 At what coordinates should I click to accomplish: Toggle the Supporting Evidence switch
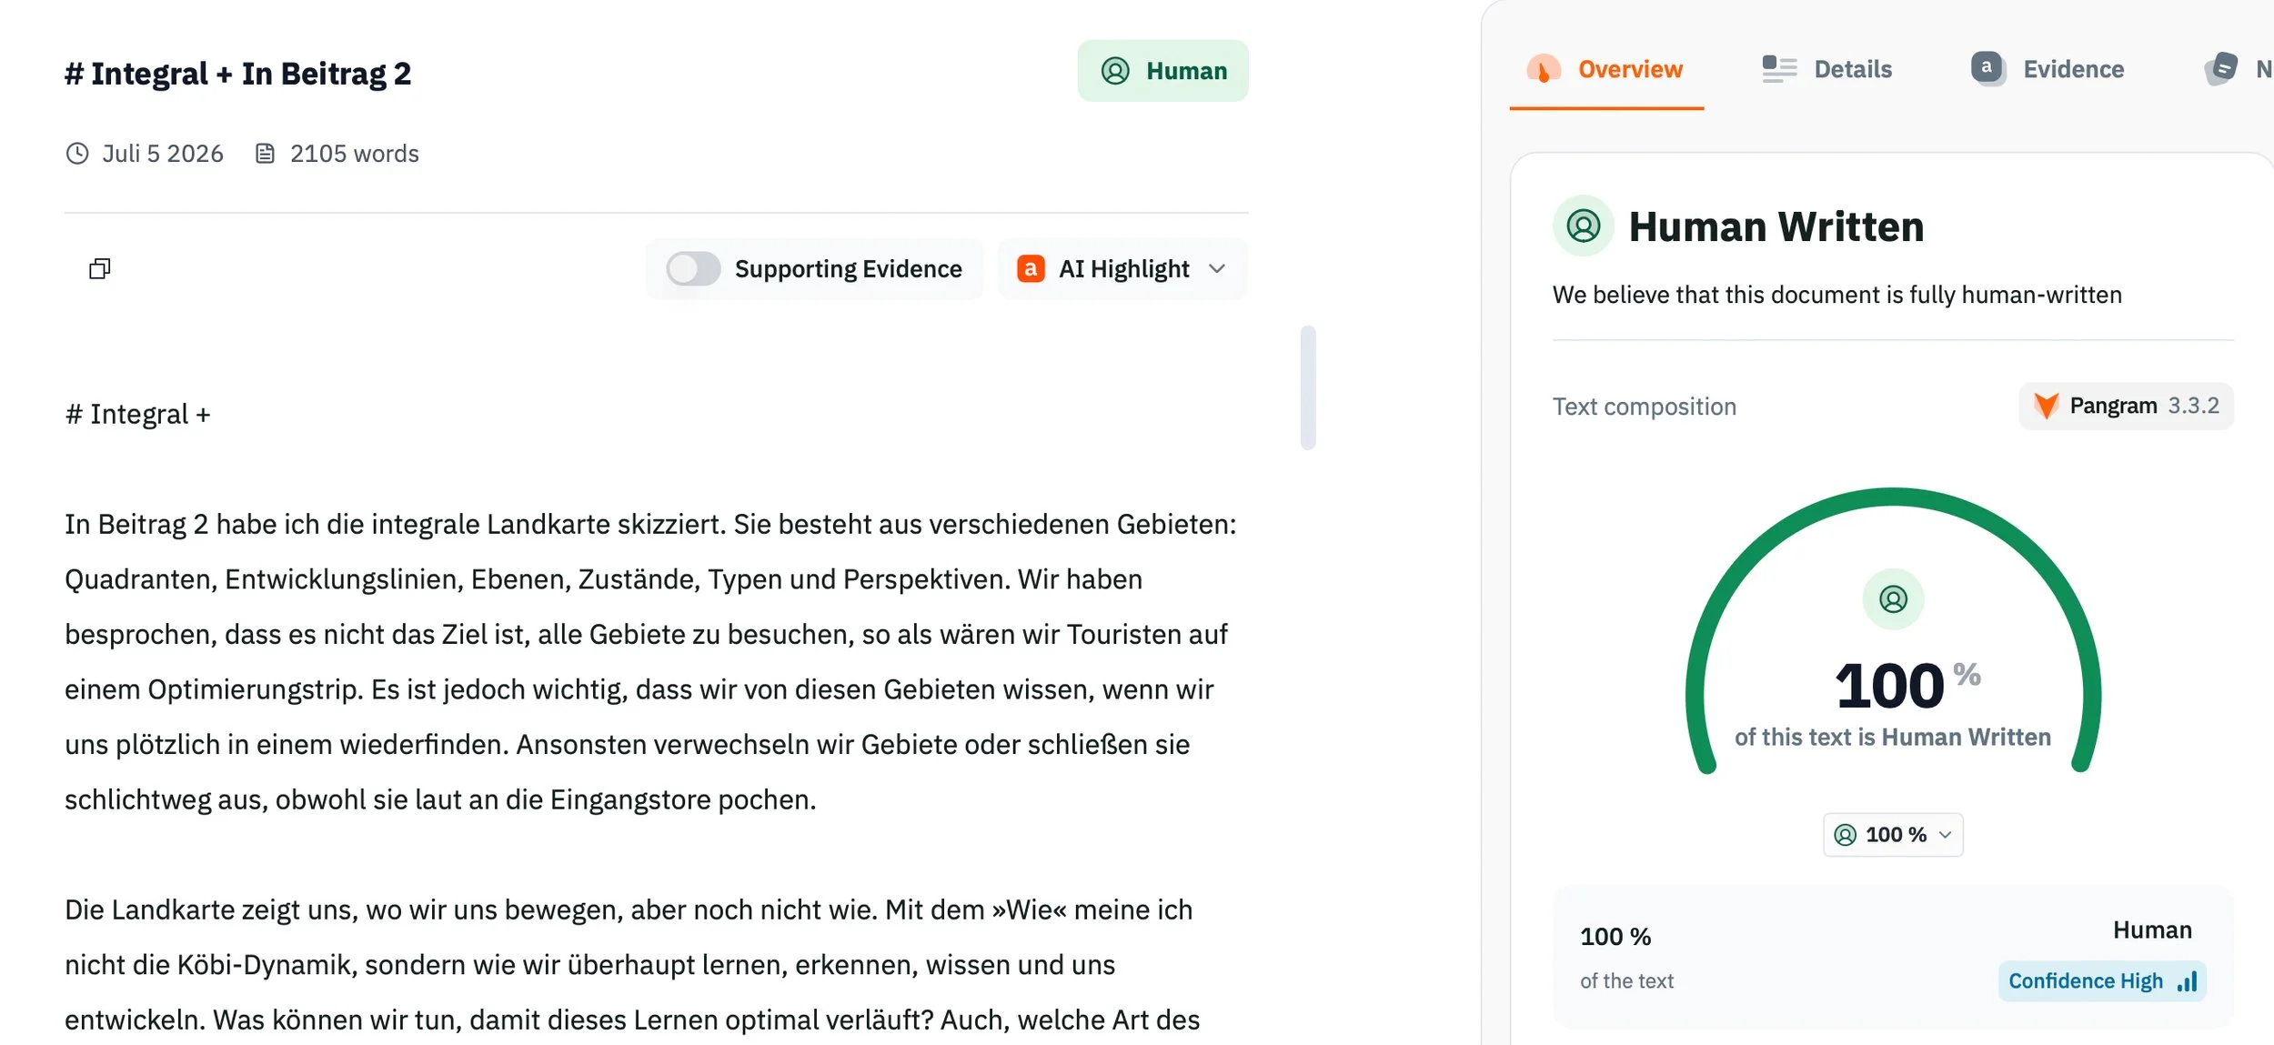693,268
